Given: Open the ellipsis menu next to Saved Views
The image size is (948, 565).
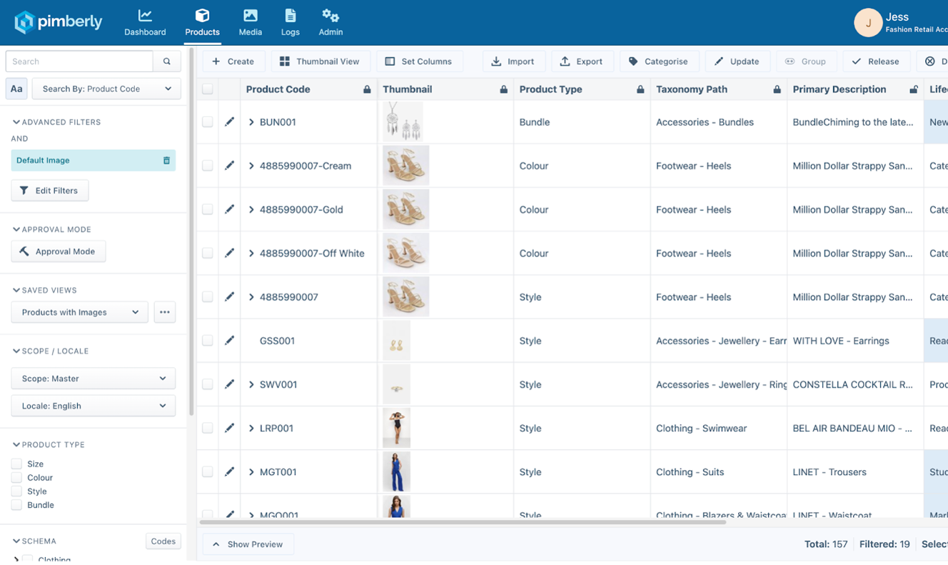Looking at the screenshot, I should 165,312.
